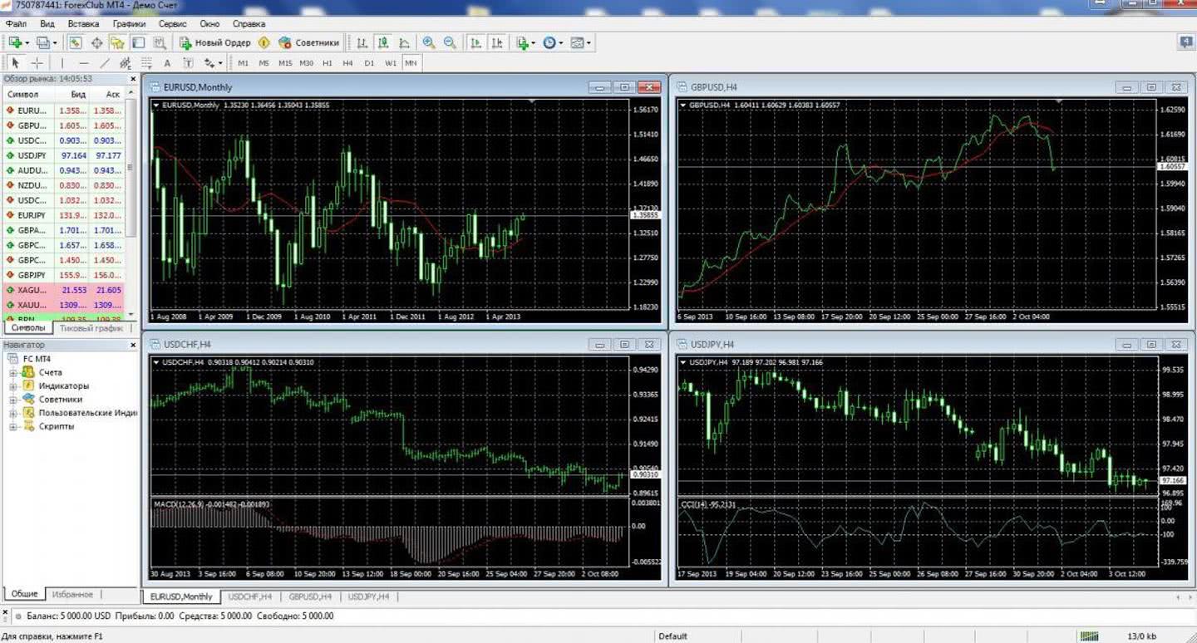Expand the Индикаторы tree node
Screen dimensions: 1197x643
pyautogui.click(x=13, y=386)
